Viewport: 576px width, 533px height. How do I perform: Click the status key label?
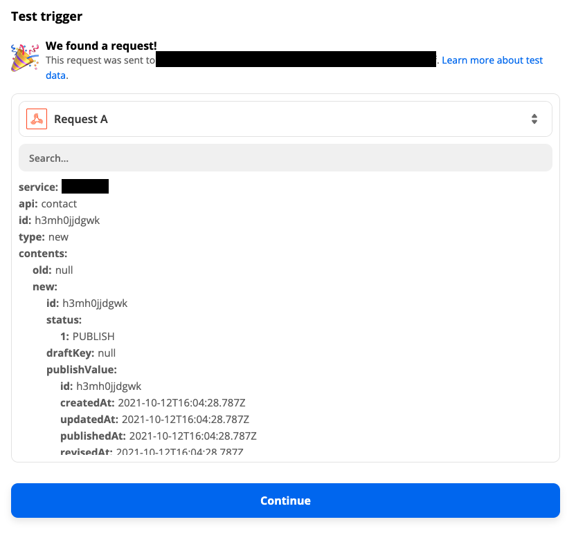coord(64,320)
